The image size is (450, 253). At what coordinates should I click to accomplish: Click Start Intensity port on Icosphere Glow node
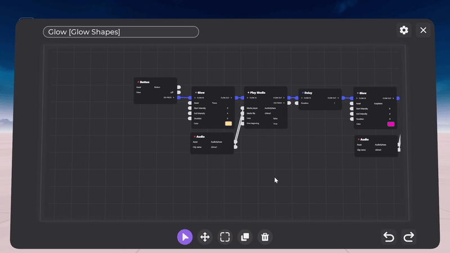352,109
